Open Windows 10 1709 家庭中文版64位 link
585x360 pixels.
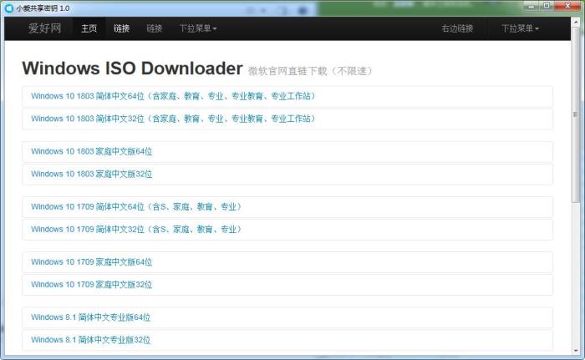287,262
